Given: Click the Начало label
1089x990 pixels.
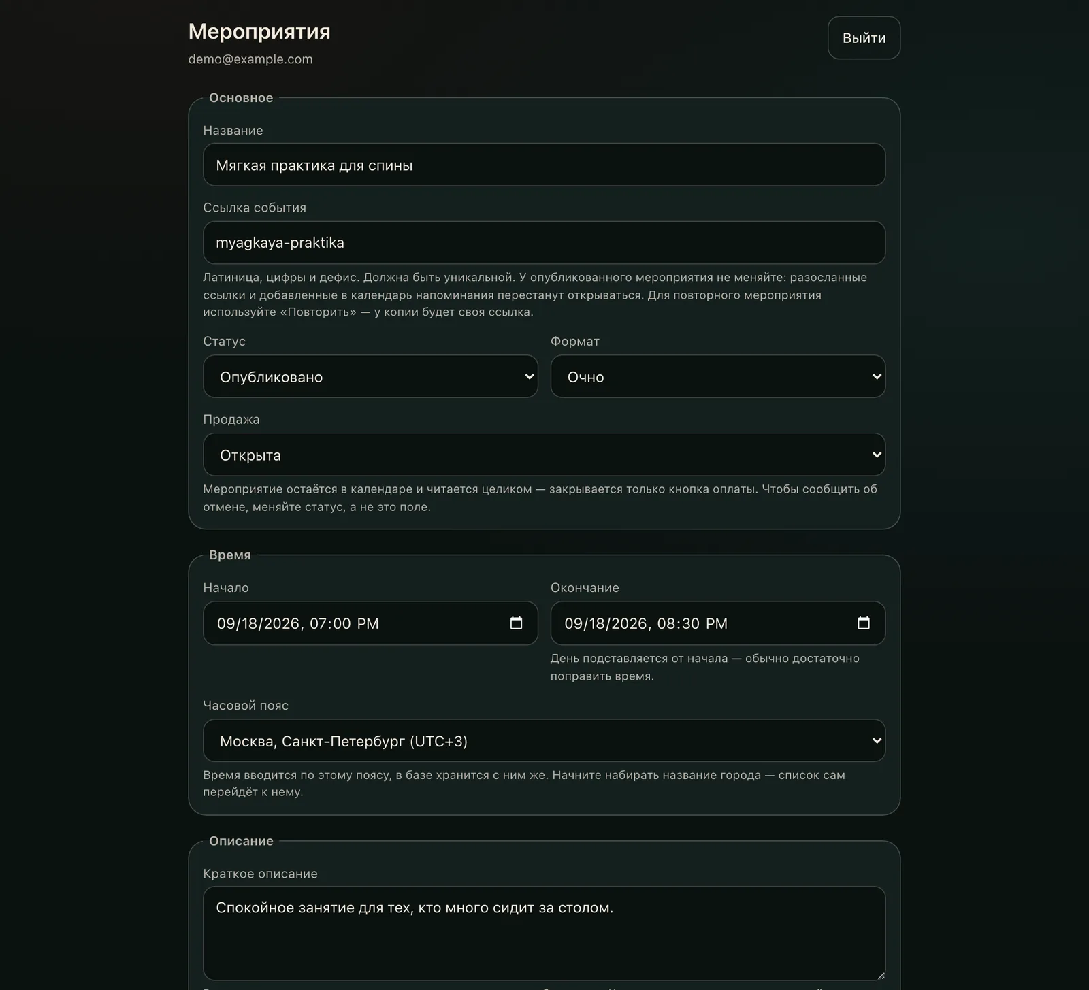Looking at the screenshot, I should (226, 588).
